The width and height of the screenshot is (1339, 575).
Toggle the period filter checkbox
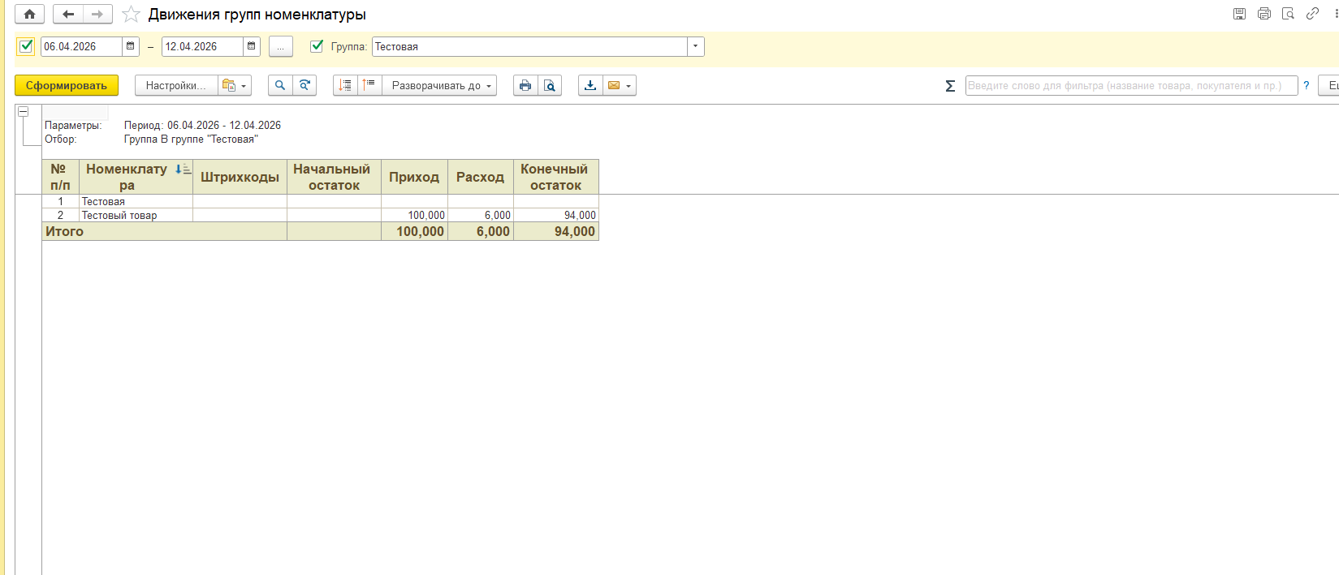[x=26, y=46]
